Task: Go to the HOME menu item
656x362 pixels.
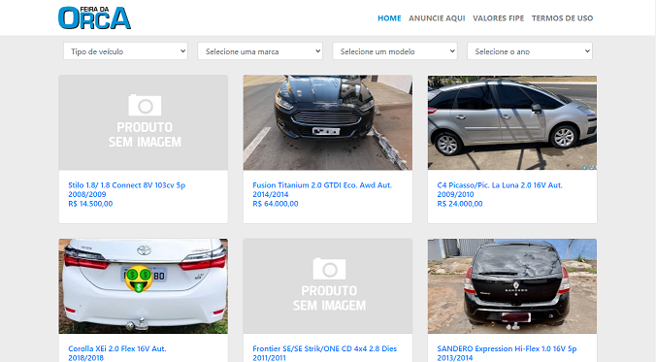Action: [x=389, y=18]
